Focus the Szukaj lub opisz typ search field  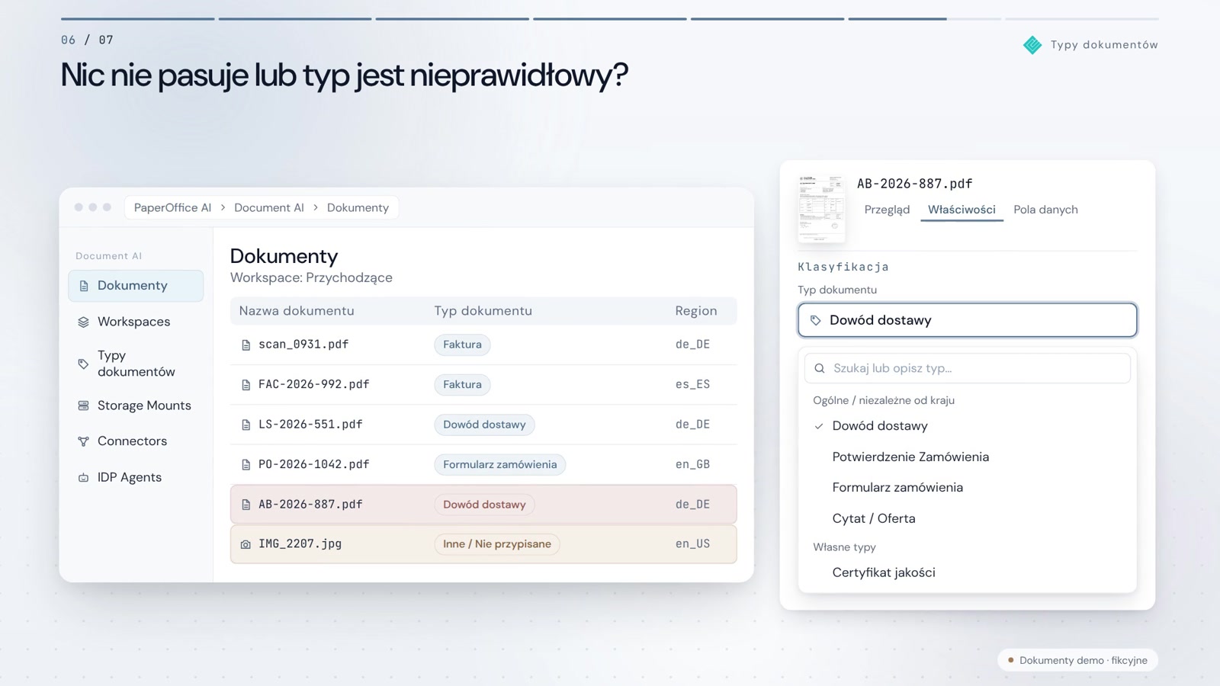(967, 368)
